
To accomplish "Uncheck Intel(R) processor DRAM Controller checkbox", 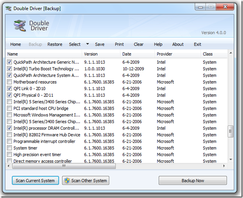I will point(9,128).
